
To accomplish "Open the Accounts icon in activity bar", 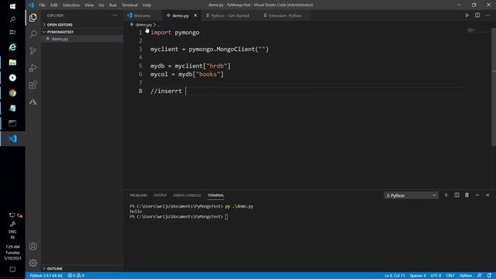I will pyautogui.click(x=33, y=246).
